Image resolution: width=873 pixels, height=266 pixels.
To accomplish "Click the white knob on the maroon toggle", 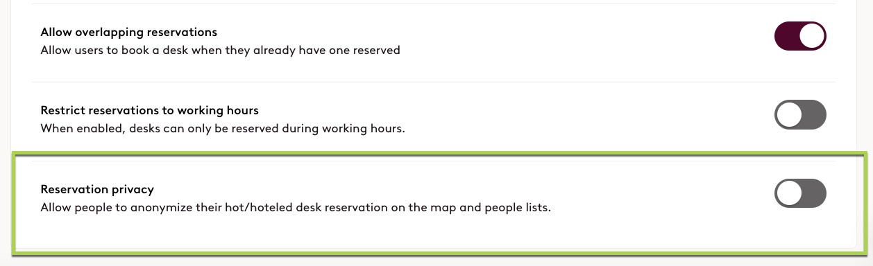I will pyautogui.click(x=812, y=36).
